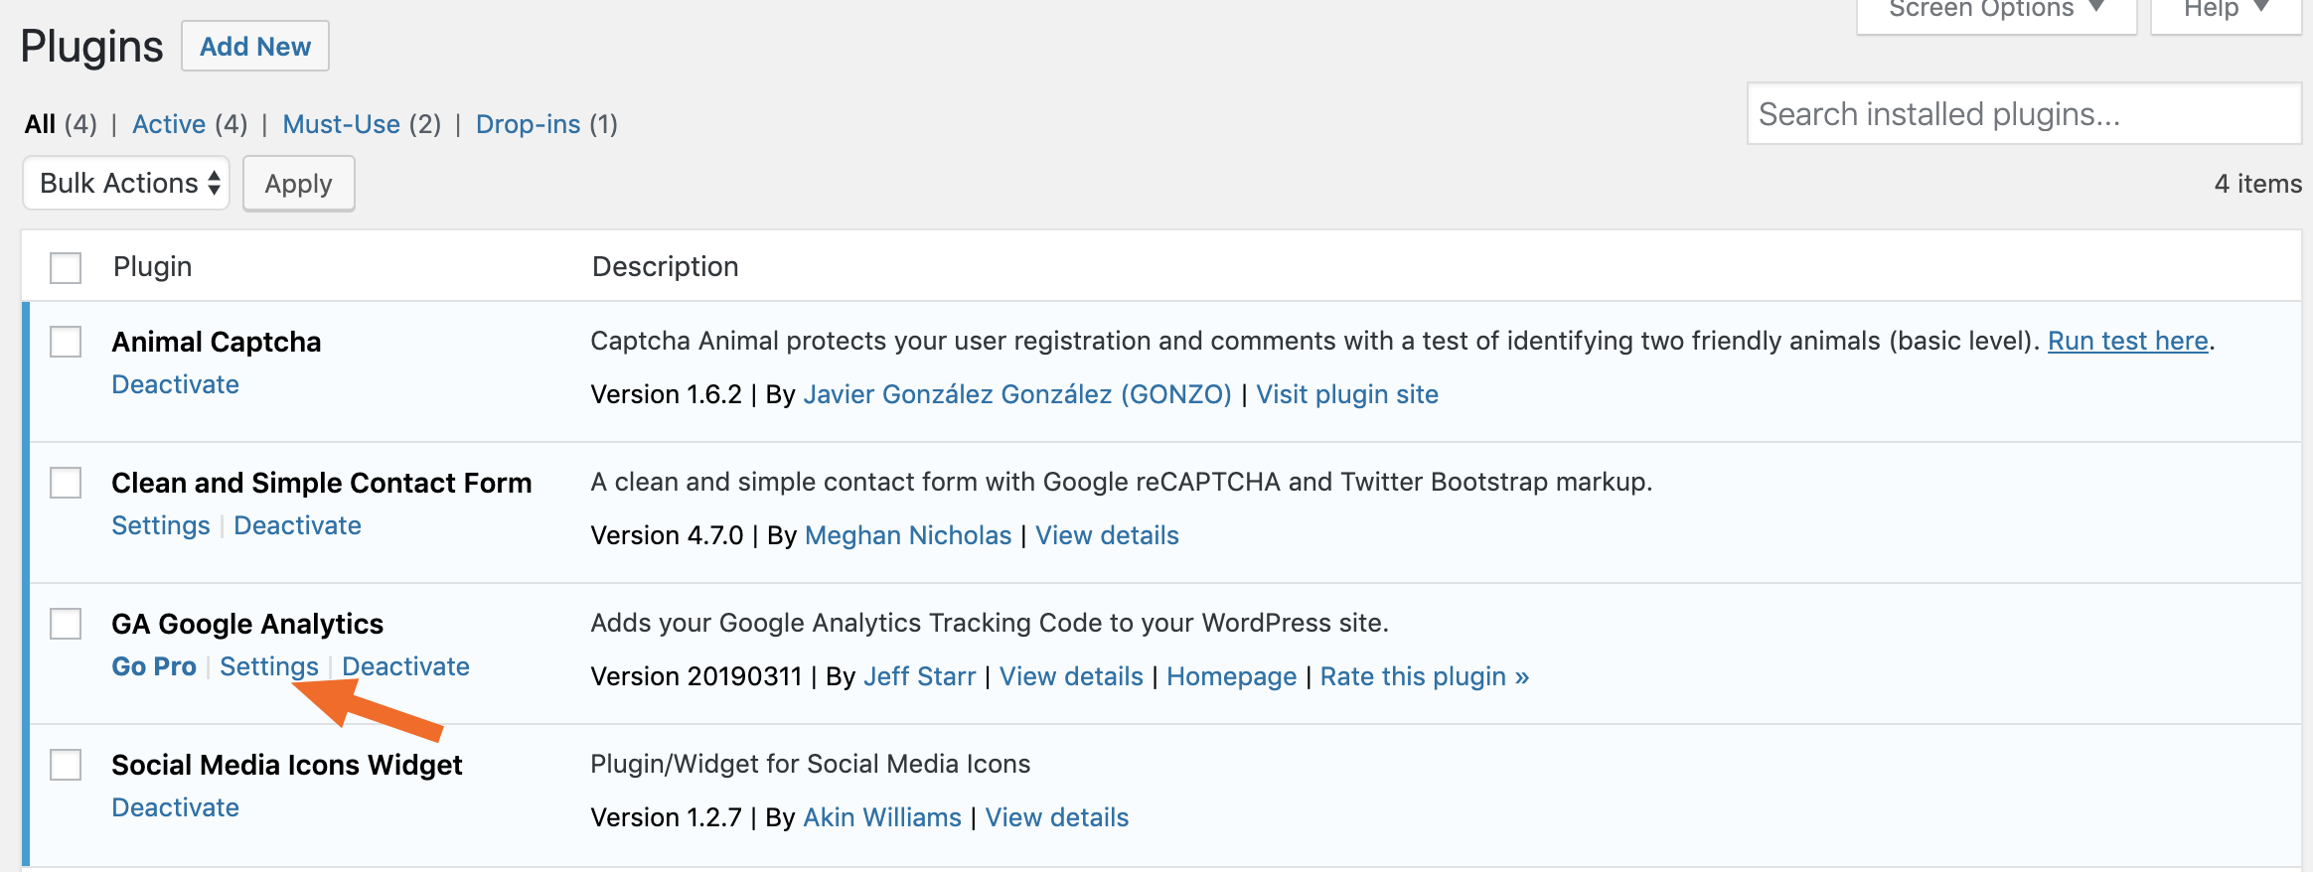Check the Clean and Simple Contact Form box
Screen dimensions: 2313x872
tap(66, 483)
